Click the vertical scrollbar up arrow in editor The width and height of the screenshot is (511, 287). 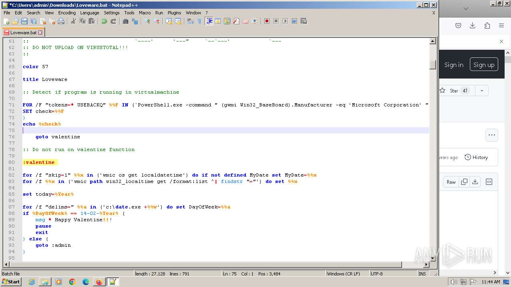[433, 41]
